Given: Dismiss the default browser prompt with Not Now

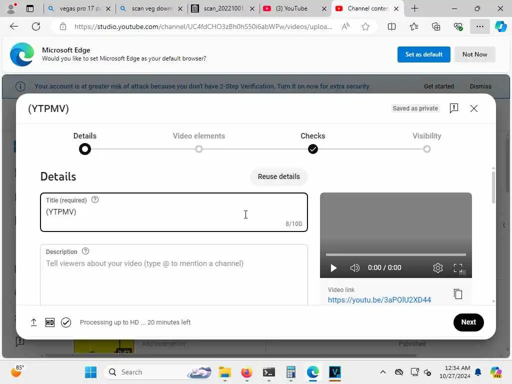Looking at the screenshot, I should point(475,54).
